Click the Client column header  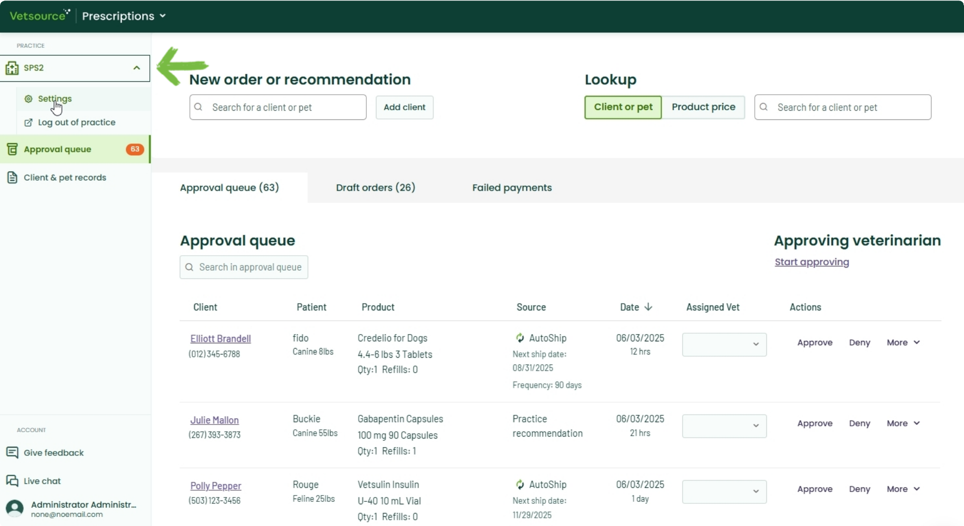(205, 307)
